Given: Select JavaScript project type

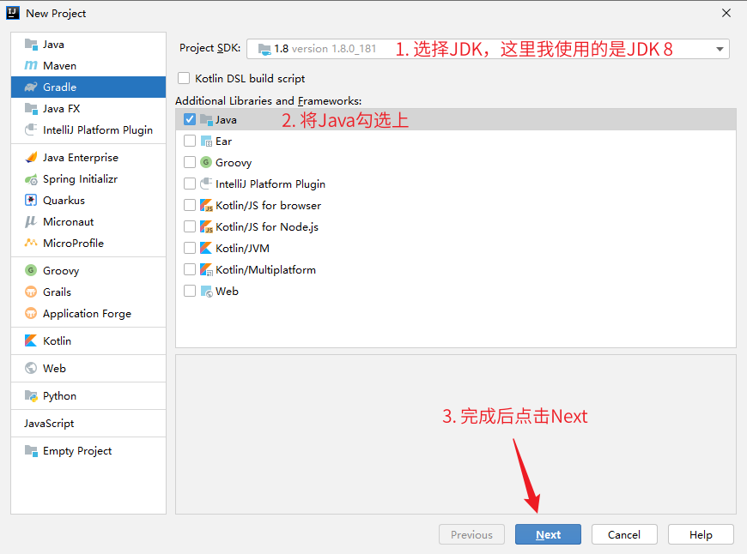Looking at the screenshot, I should click(49, 424).
